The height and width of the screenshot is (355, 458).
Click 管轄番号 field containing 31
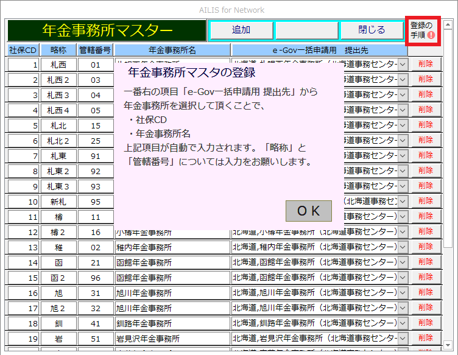96,293
